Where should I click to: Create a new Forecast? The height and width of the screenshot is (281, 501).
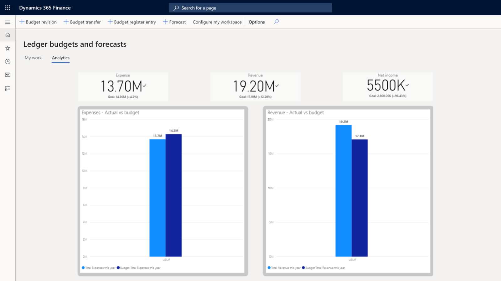point(174,22)
